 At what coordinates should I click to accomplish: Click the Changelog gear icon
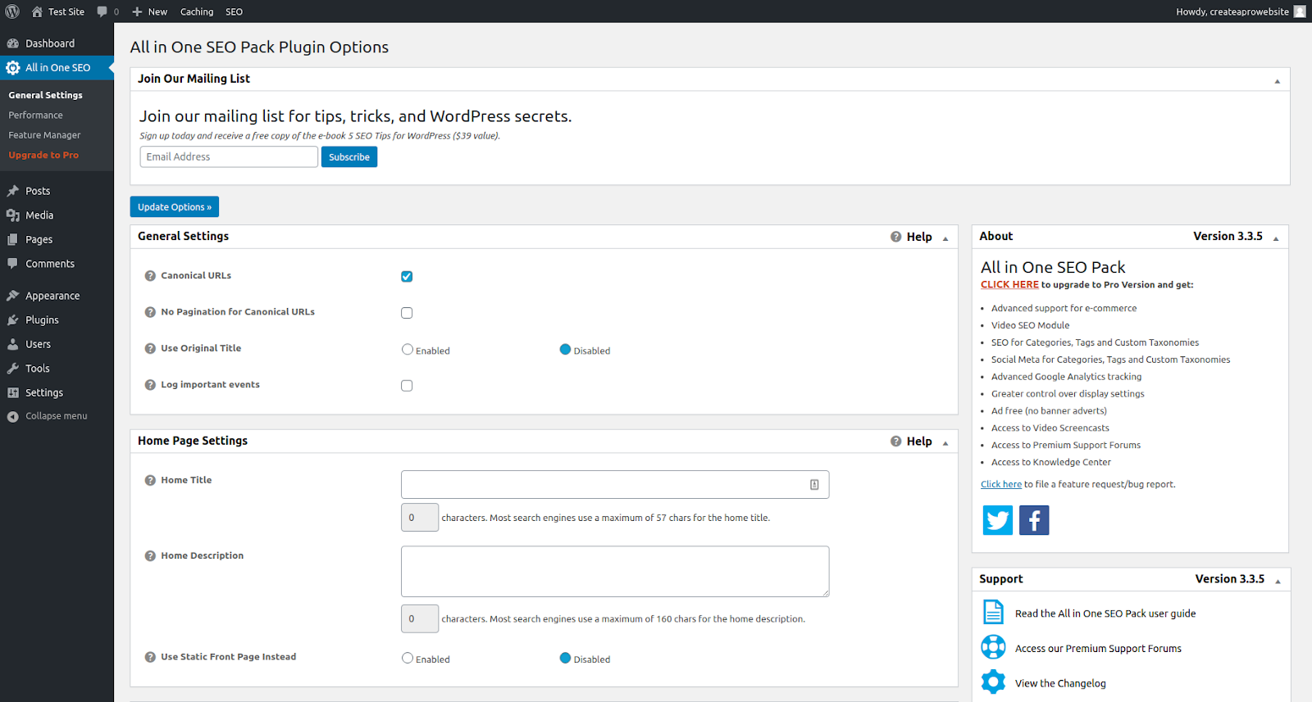click(x=993, y=682)
